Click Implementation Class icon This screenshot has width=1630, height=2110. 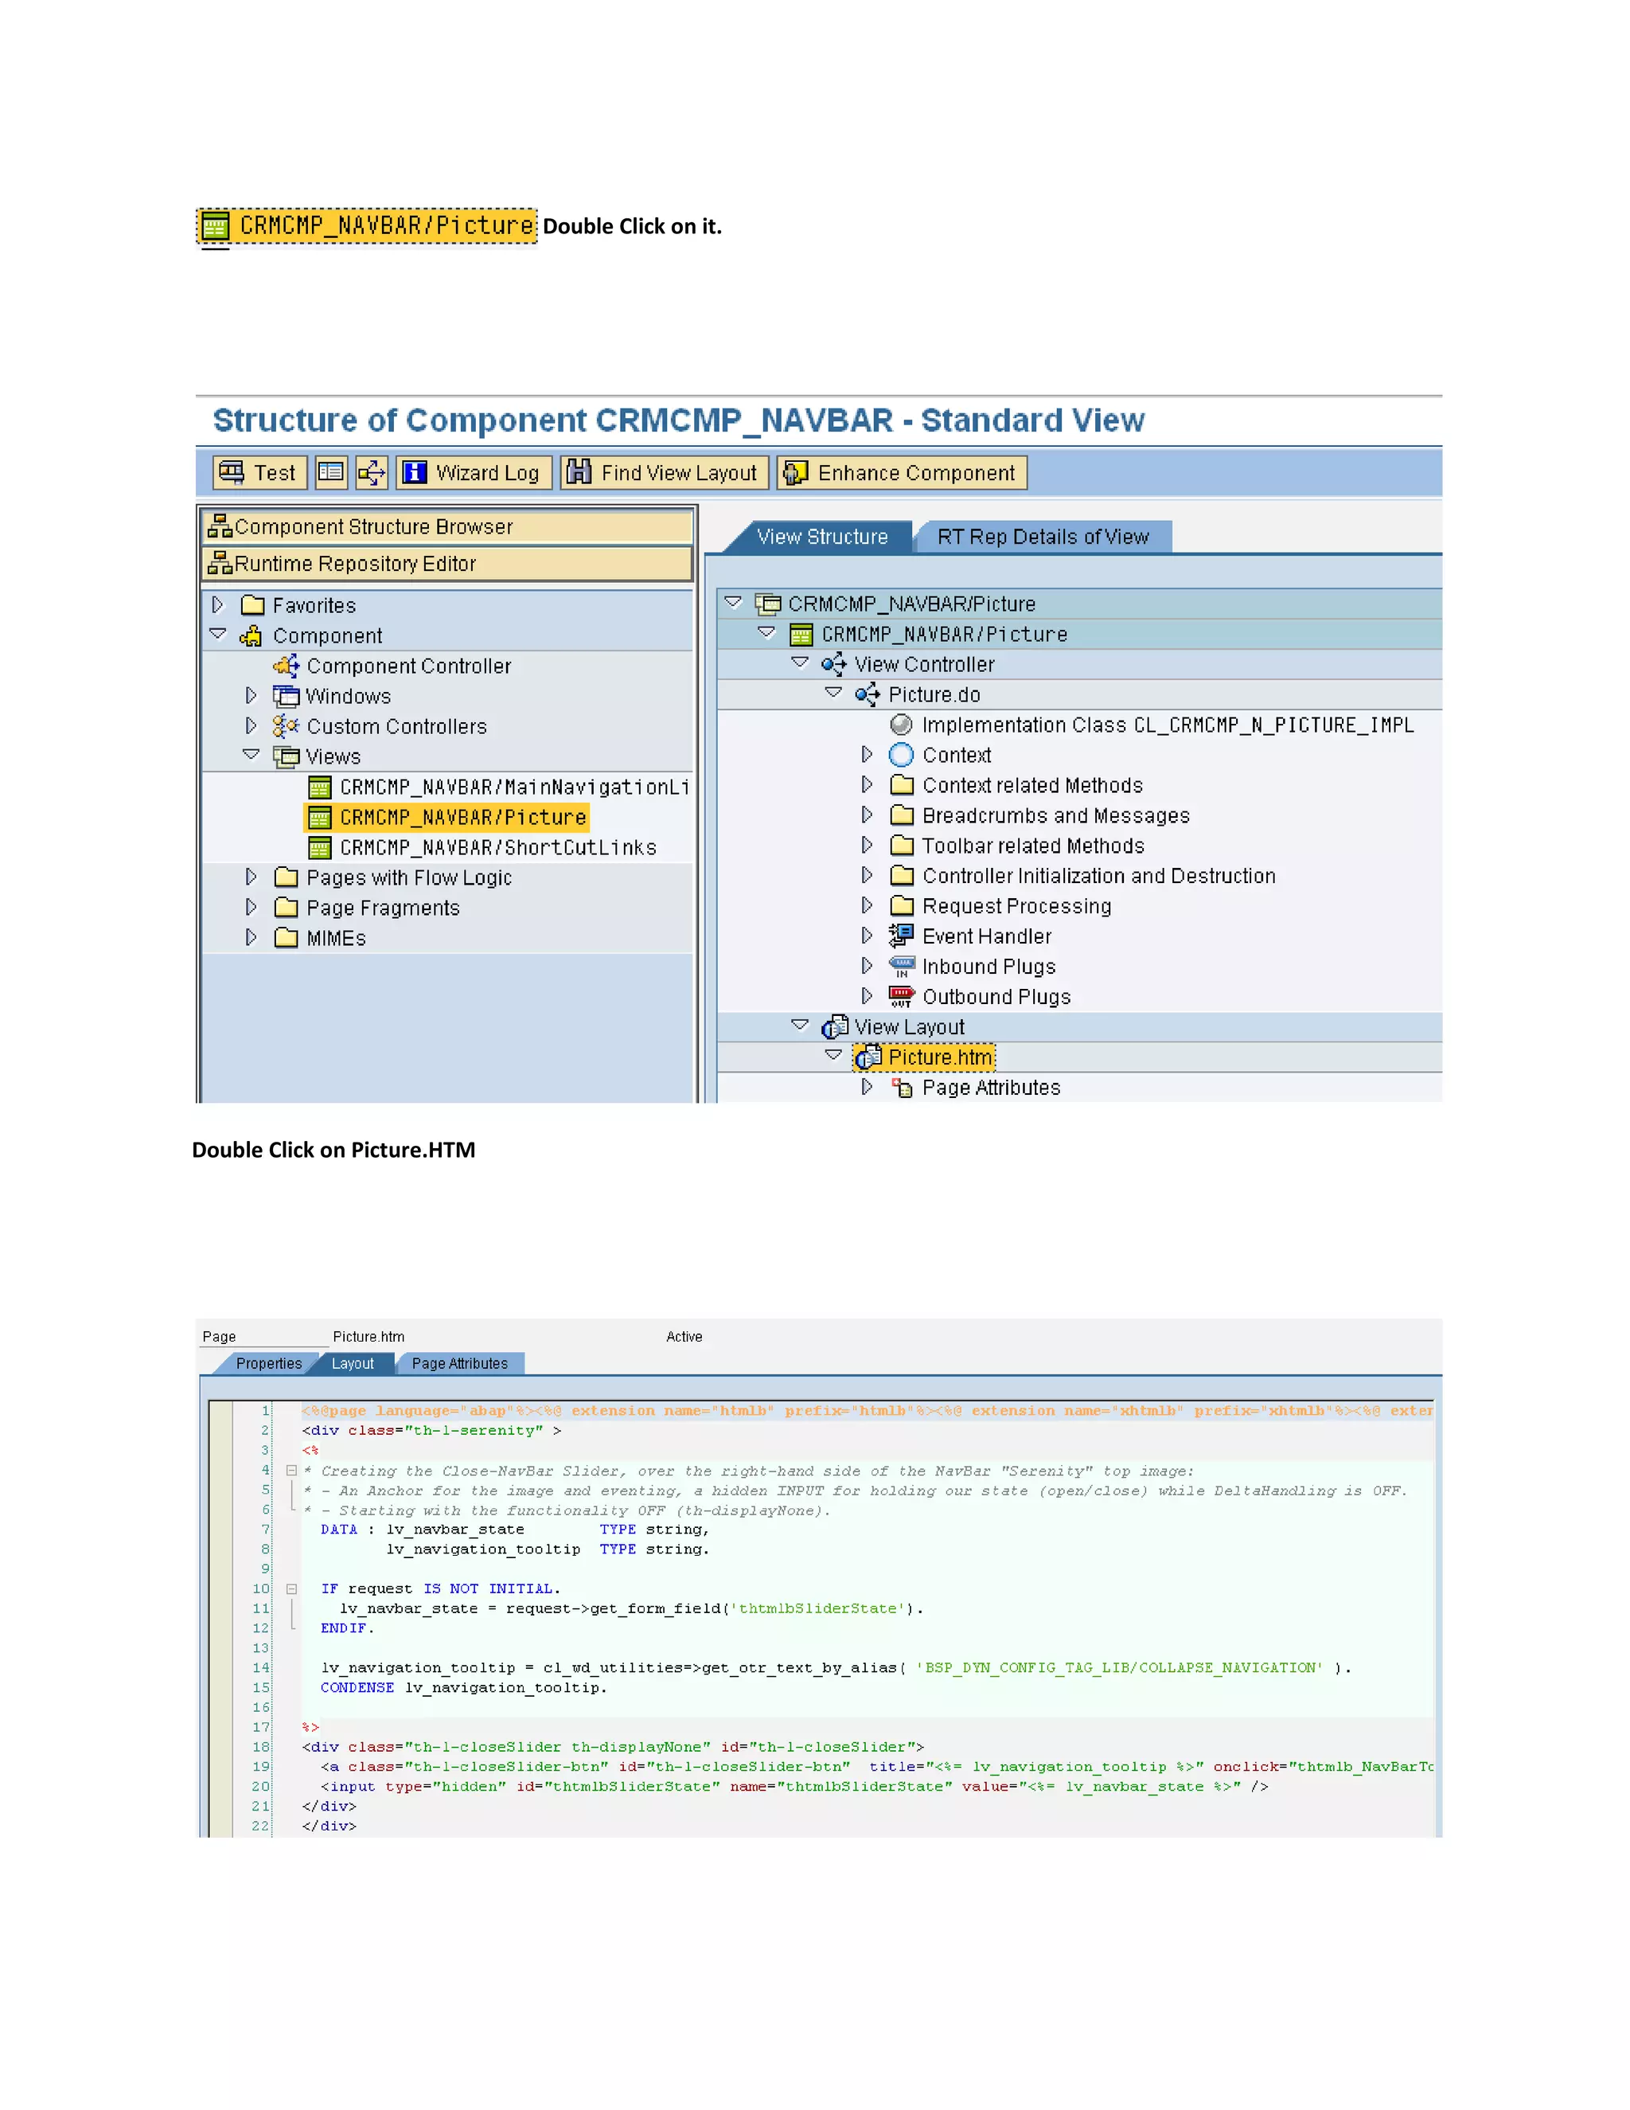tap(901, 725)
